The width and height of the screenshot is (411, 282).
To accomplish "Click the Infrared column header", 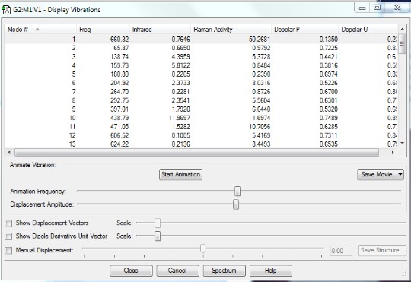I will click(x=160, y=30).
